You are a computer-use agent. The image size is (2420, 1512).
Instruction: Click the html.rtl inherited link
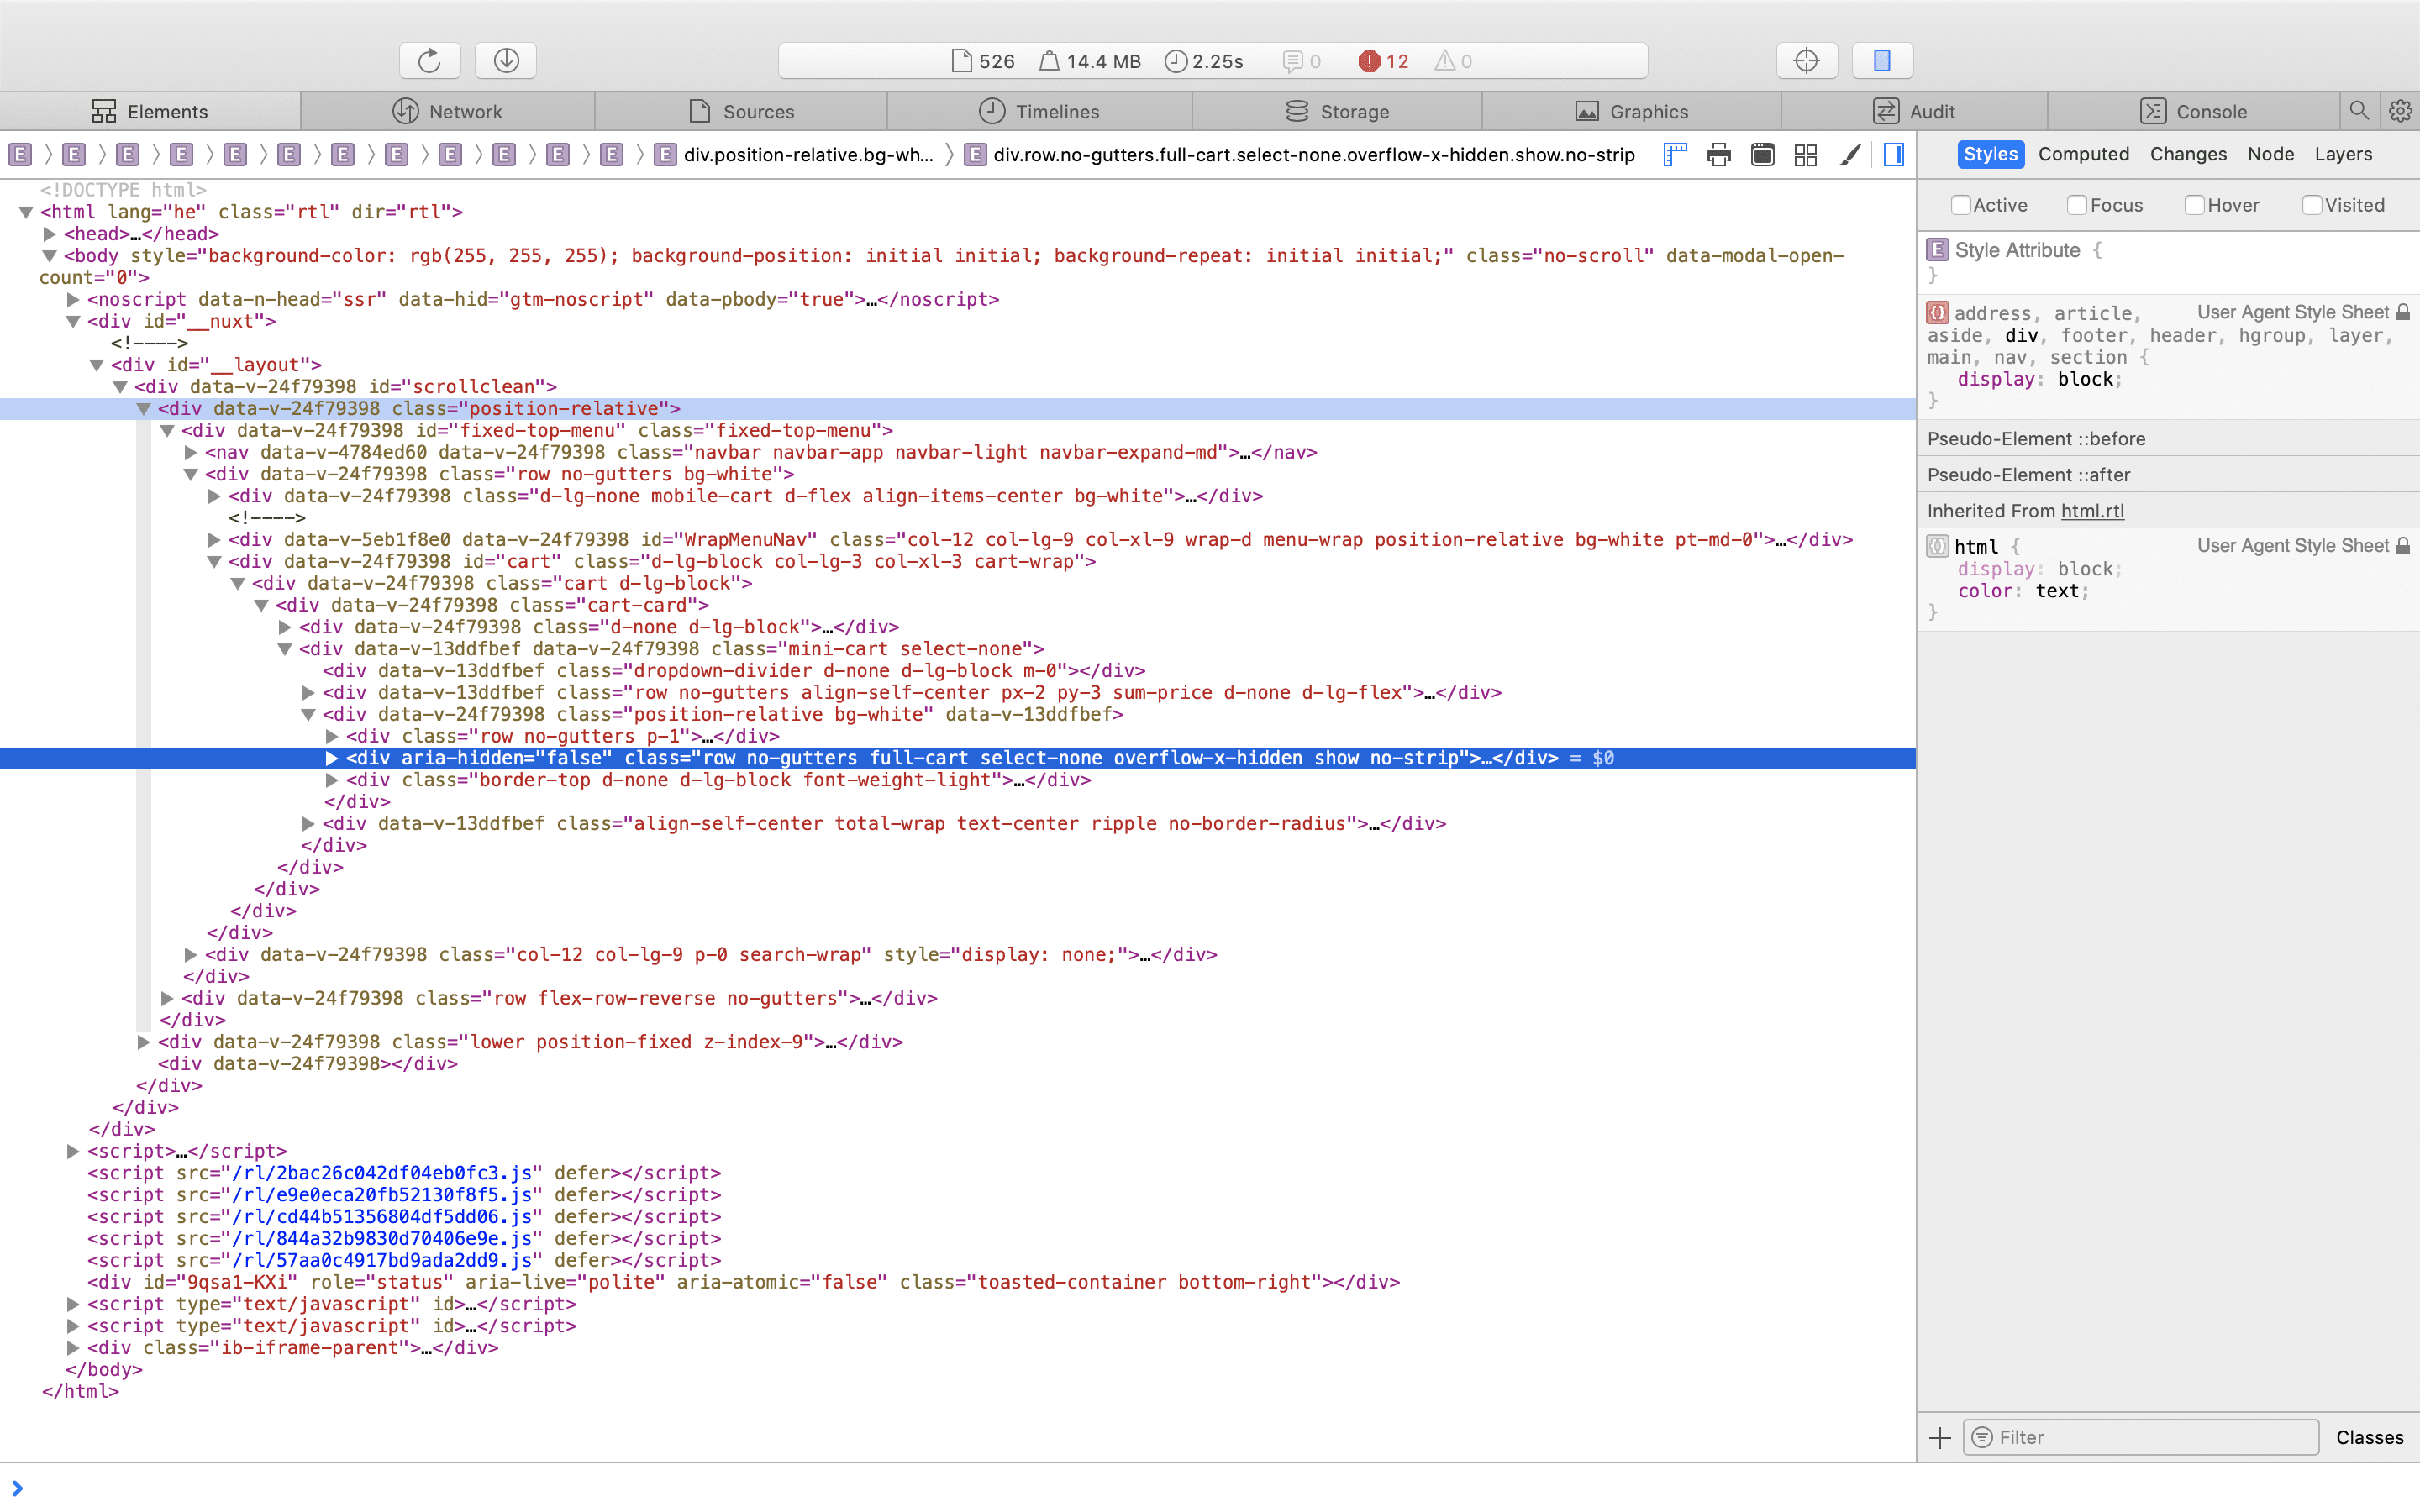[x=2092, y=511]
